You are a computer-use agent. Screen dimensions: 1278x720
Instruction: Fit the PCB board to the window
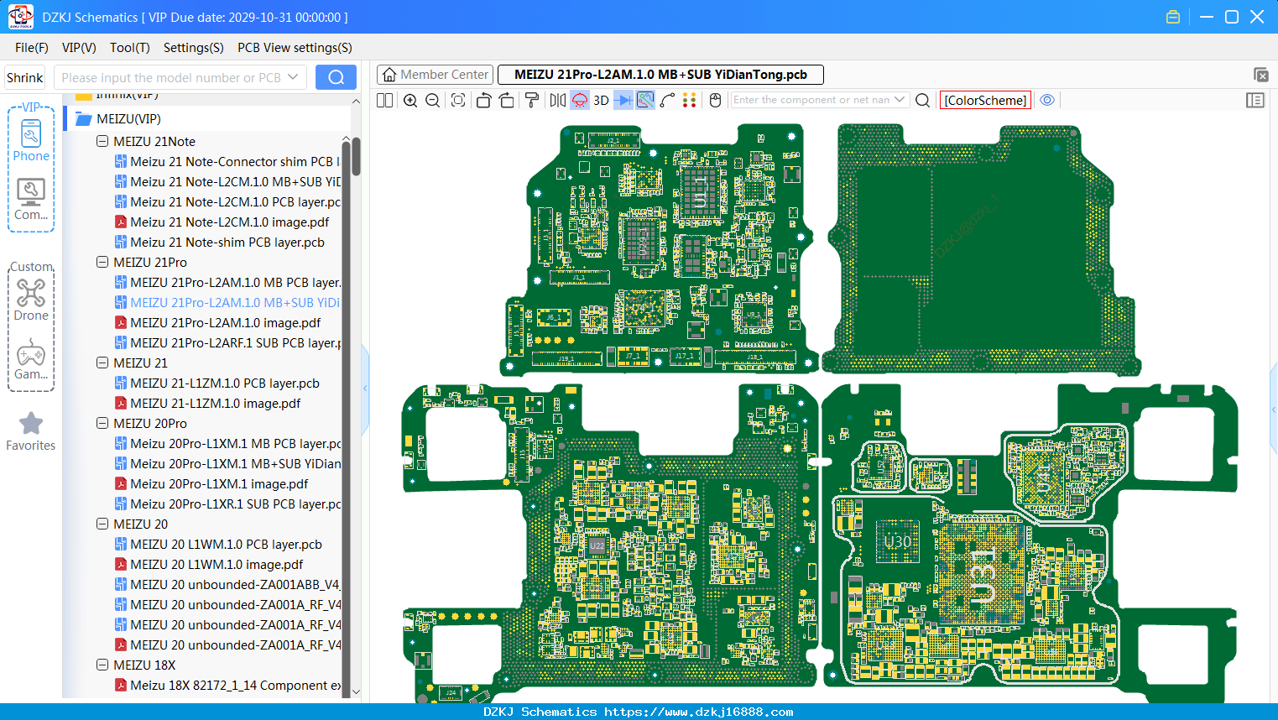[x=458, y=100]
